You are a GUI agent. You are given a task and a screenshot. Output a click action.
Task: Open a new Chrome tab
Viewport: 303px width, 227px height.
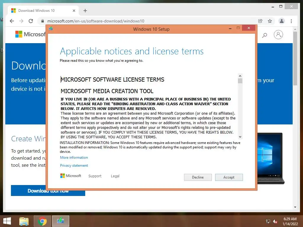[x=85, y=11]
